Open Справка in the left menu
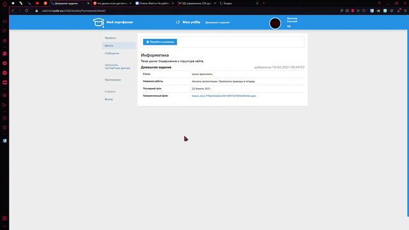Image resolution: width=409 pixels, height=230 pixels. pyautogui.click(x=110, y=91)
